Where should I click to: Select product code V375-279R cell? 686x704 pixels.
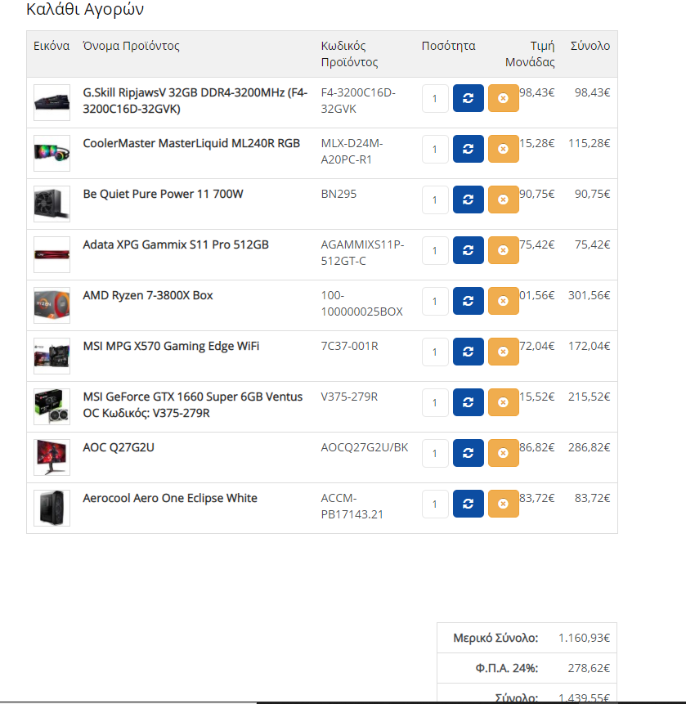pos(349,397)
